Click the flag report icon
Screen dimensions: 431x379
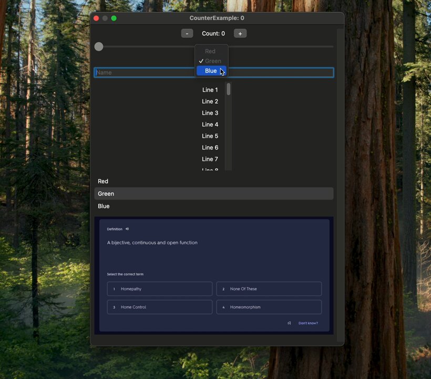coord(289,323)
